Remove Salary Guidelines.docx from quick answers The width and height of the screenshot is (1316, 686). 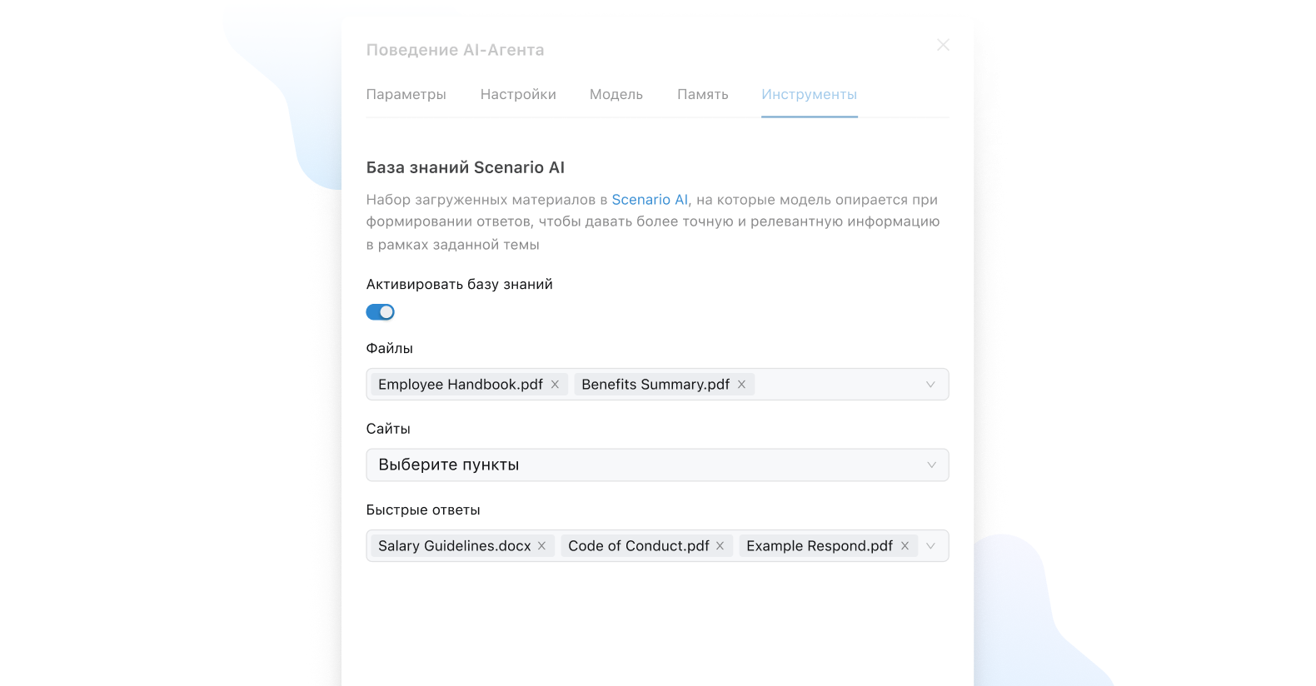pos(541,546)
